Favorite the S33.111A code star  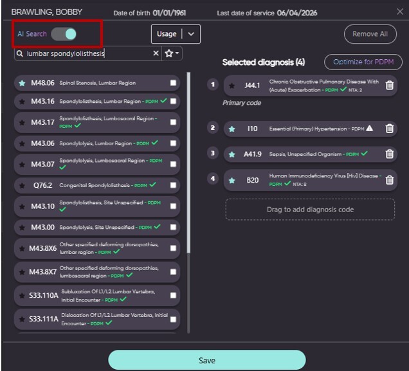[x=22, y=319]
